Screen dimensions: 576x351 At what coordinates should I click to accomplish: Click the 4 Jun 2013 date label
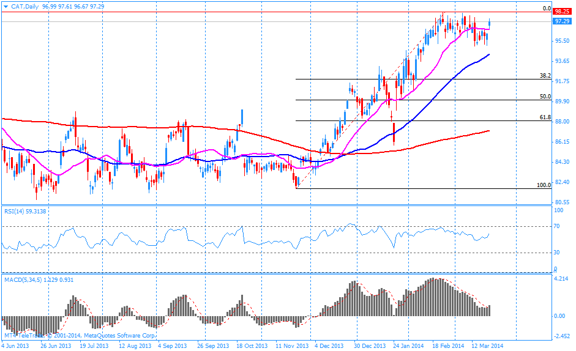[15, 346]
